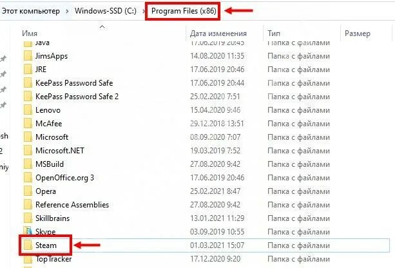Expand chevron after Этот компьютер breadcrumb
Image resolution: width=395 pixels, height=268 pixels.
[x=67, y=12]
